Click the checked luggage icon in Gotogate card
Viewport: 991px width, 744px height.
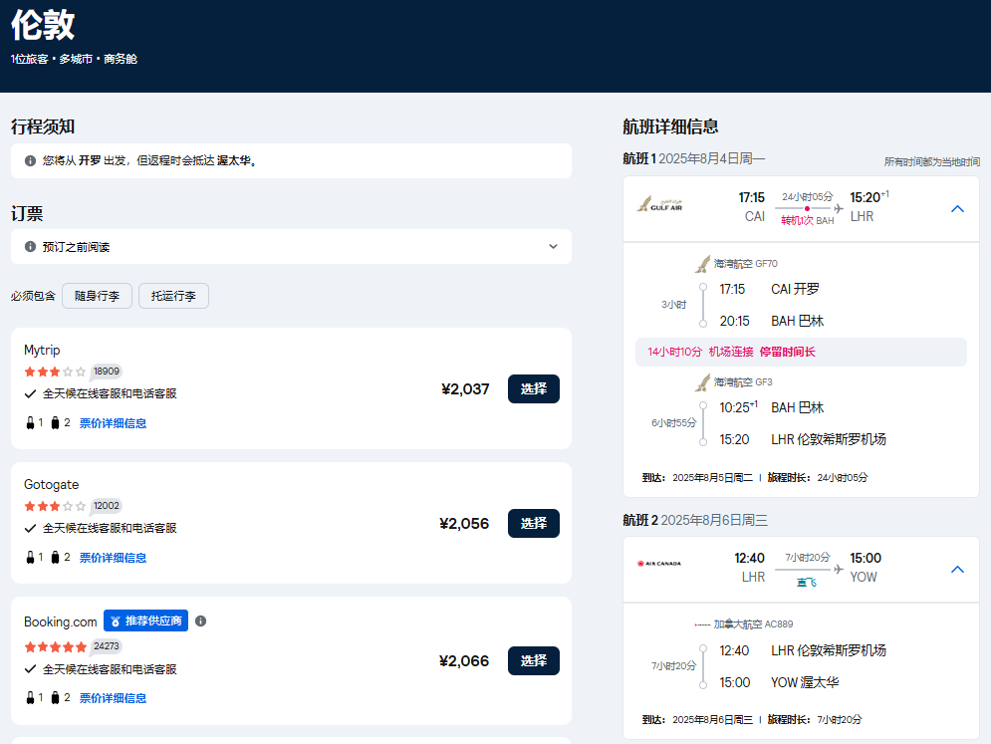pyautogui.click(x=55, y=557)
